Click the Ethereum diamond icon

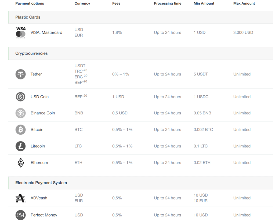point(21,162)
